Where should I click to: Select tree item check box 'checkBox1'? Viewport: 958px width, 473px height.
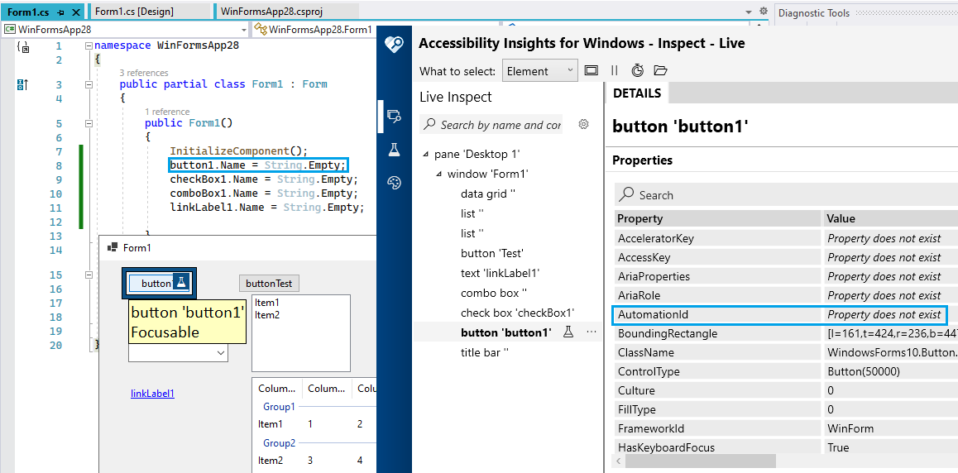(518, 313)
